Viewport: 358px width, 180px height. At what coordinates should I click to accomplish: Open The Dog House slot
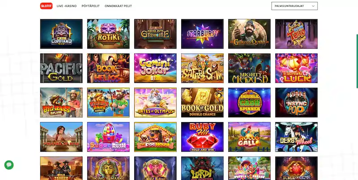pos(155,137)
